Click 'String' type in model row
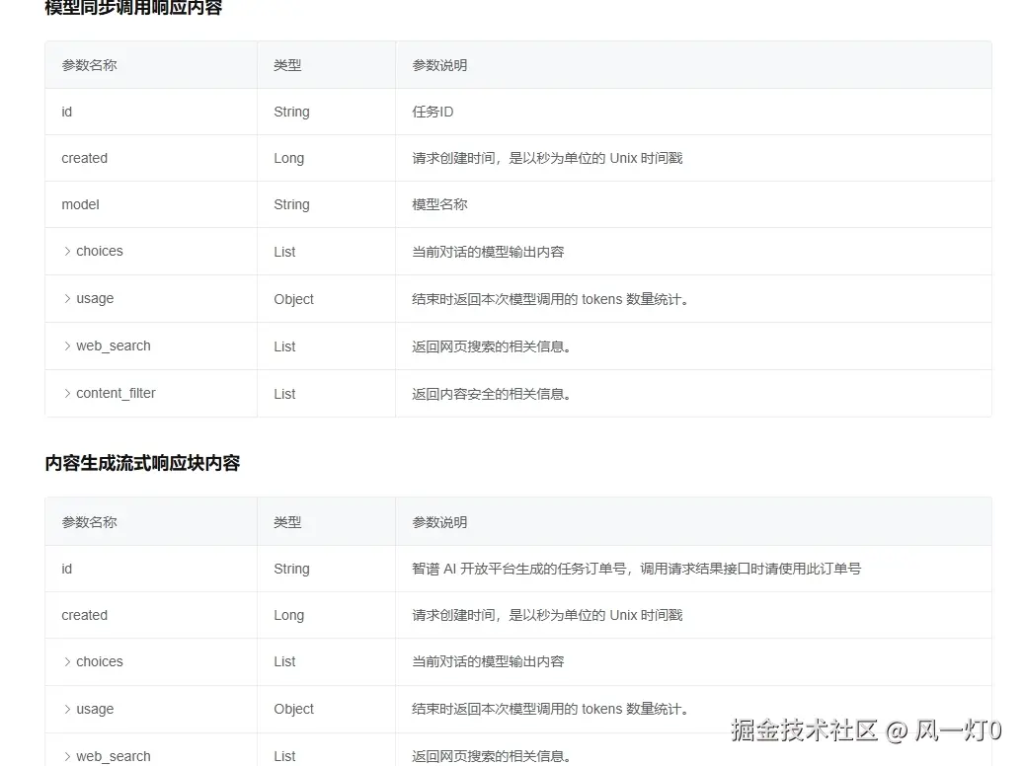This screenshot has height=766, width=1024. [x=291, y=204]
